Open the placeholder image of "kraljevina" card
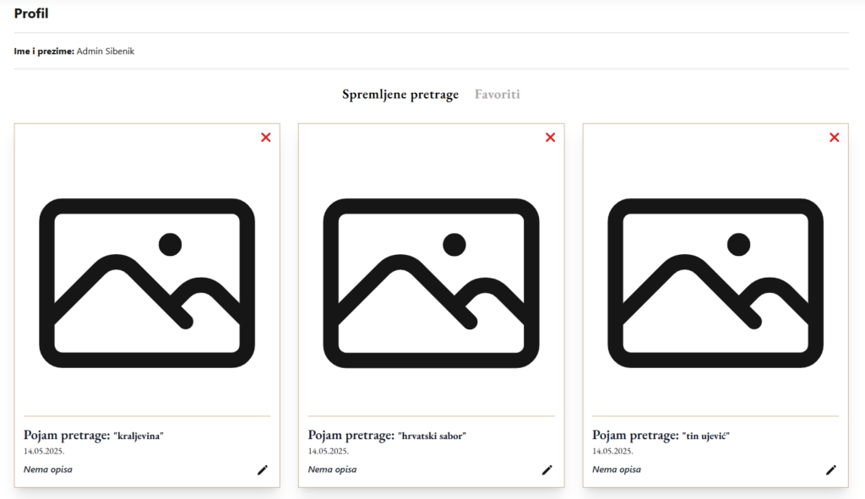 147,283
